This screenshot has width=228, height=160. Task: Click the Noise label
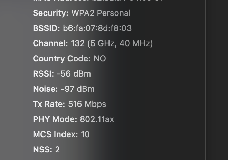pos(45,89)
